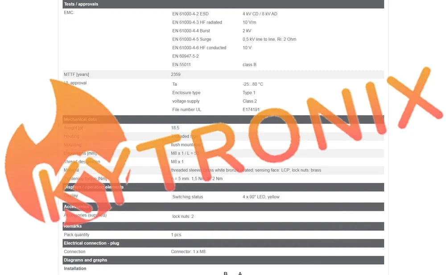The width and height of the screenshot is (446, 275).
Task: Select the 'Class 2' value
Action: click(249, 101)
